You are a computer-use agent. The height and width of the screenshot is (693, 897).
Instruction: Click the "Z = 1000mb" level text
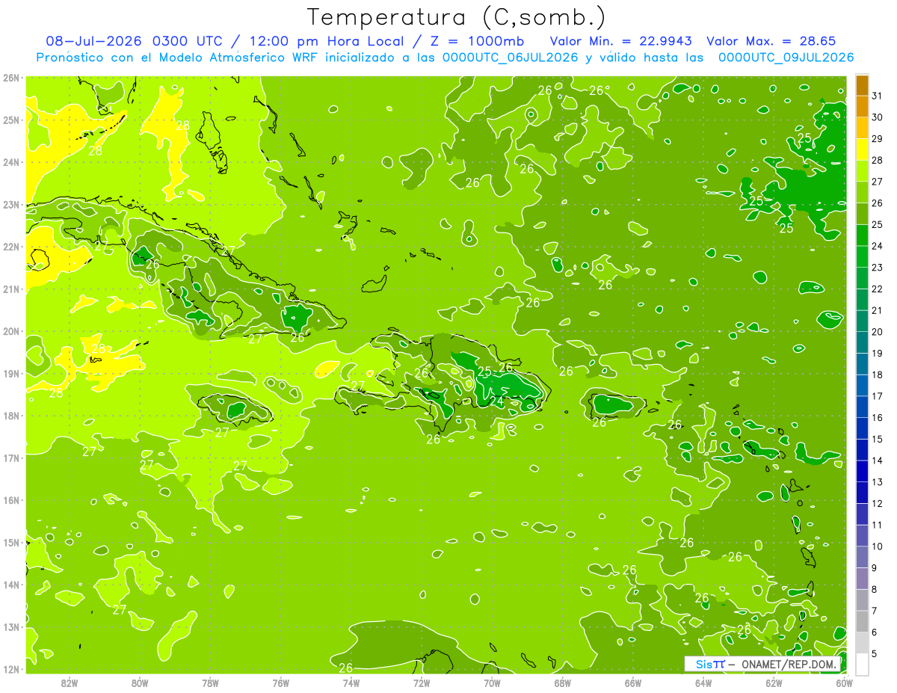pos(475,41)
